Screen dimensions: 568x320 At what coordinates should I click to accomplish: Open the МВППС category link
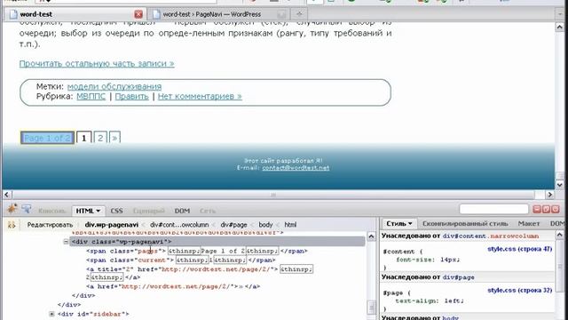tap(91, 97)
